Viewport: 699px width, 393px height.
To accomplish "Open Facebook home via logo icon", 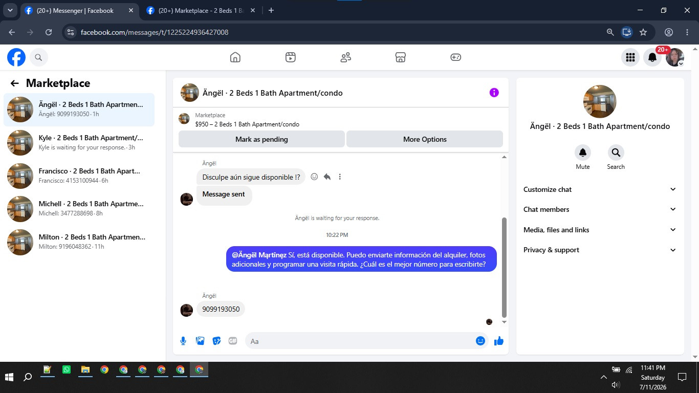I will point(16,57).
